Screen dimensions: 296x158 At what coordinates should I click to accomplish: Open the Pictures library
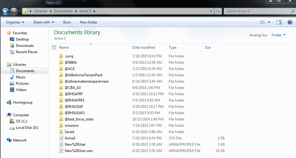pos(22,84)
